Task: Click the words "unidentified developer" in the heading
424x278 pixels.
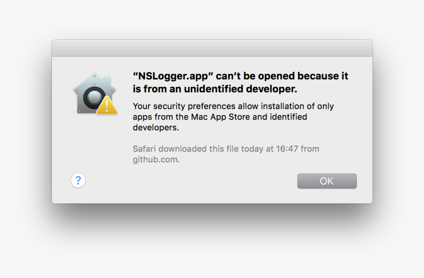Action: pos(241,89)
